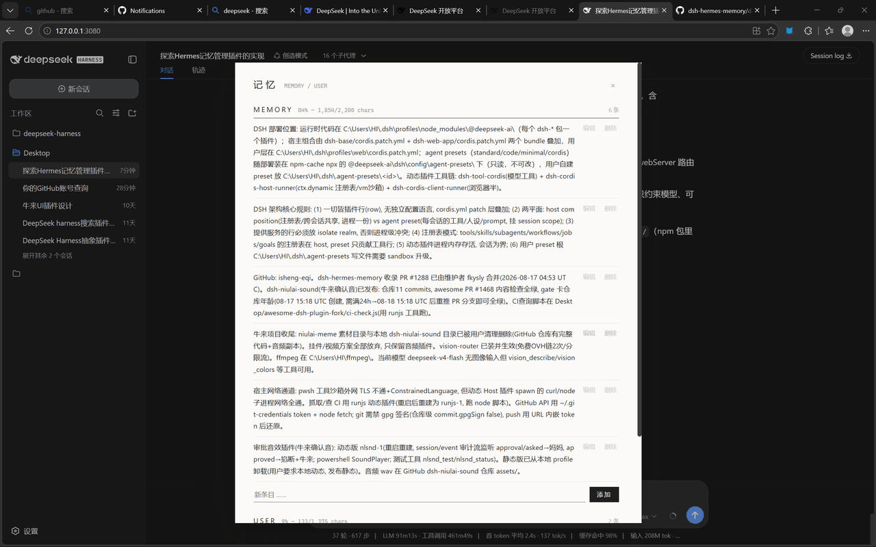Expand the 16 个子代理 dropdown

click(344, 55)
